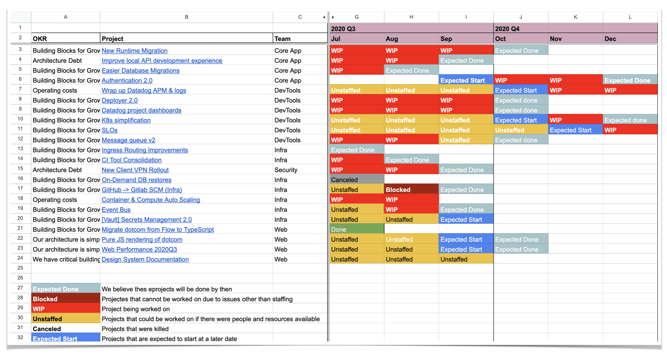Click the Canceled legend cell
Viewport: 667px width, 356px height.
pyautogui.click(x=65, y=328)
